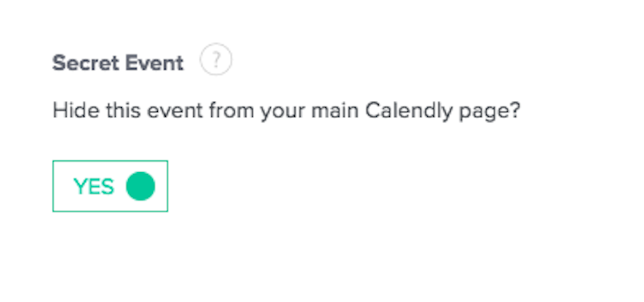Image resolution: width=644 pixels, height=302 pixels.
Task: Click the gray circled "?" icon
Action: [x=215, y=62]
